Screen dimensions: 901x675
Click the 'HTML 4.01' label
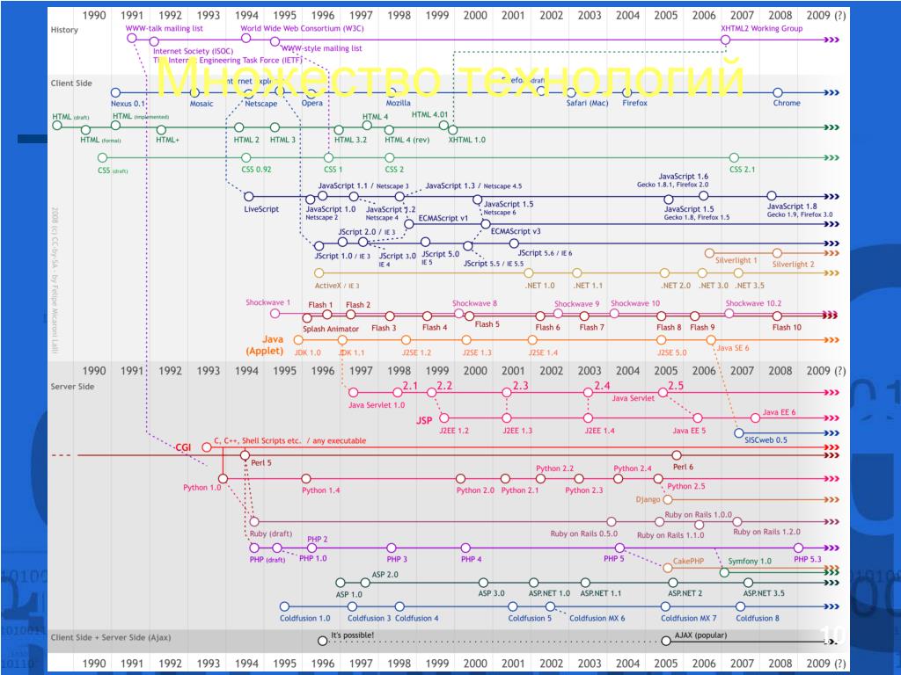pos(429,115)
